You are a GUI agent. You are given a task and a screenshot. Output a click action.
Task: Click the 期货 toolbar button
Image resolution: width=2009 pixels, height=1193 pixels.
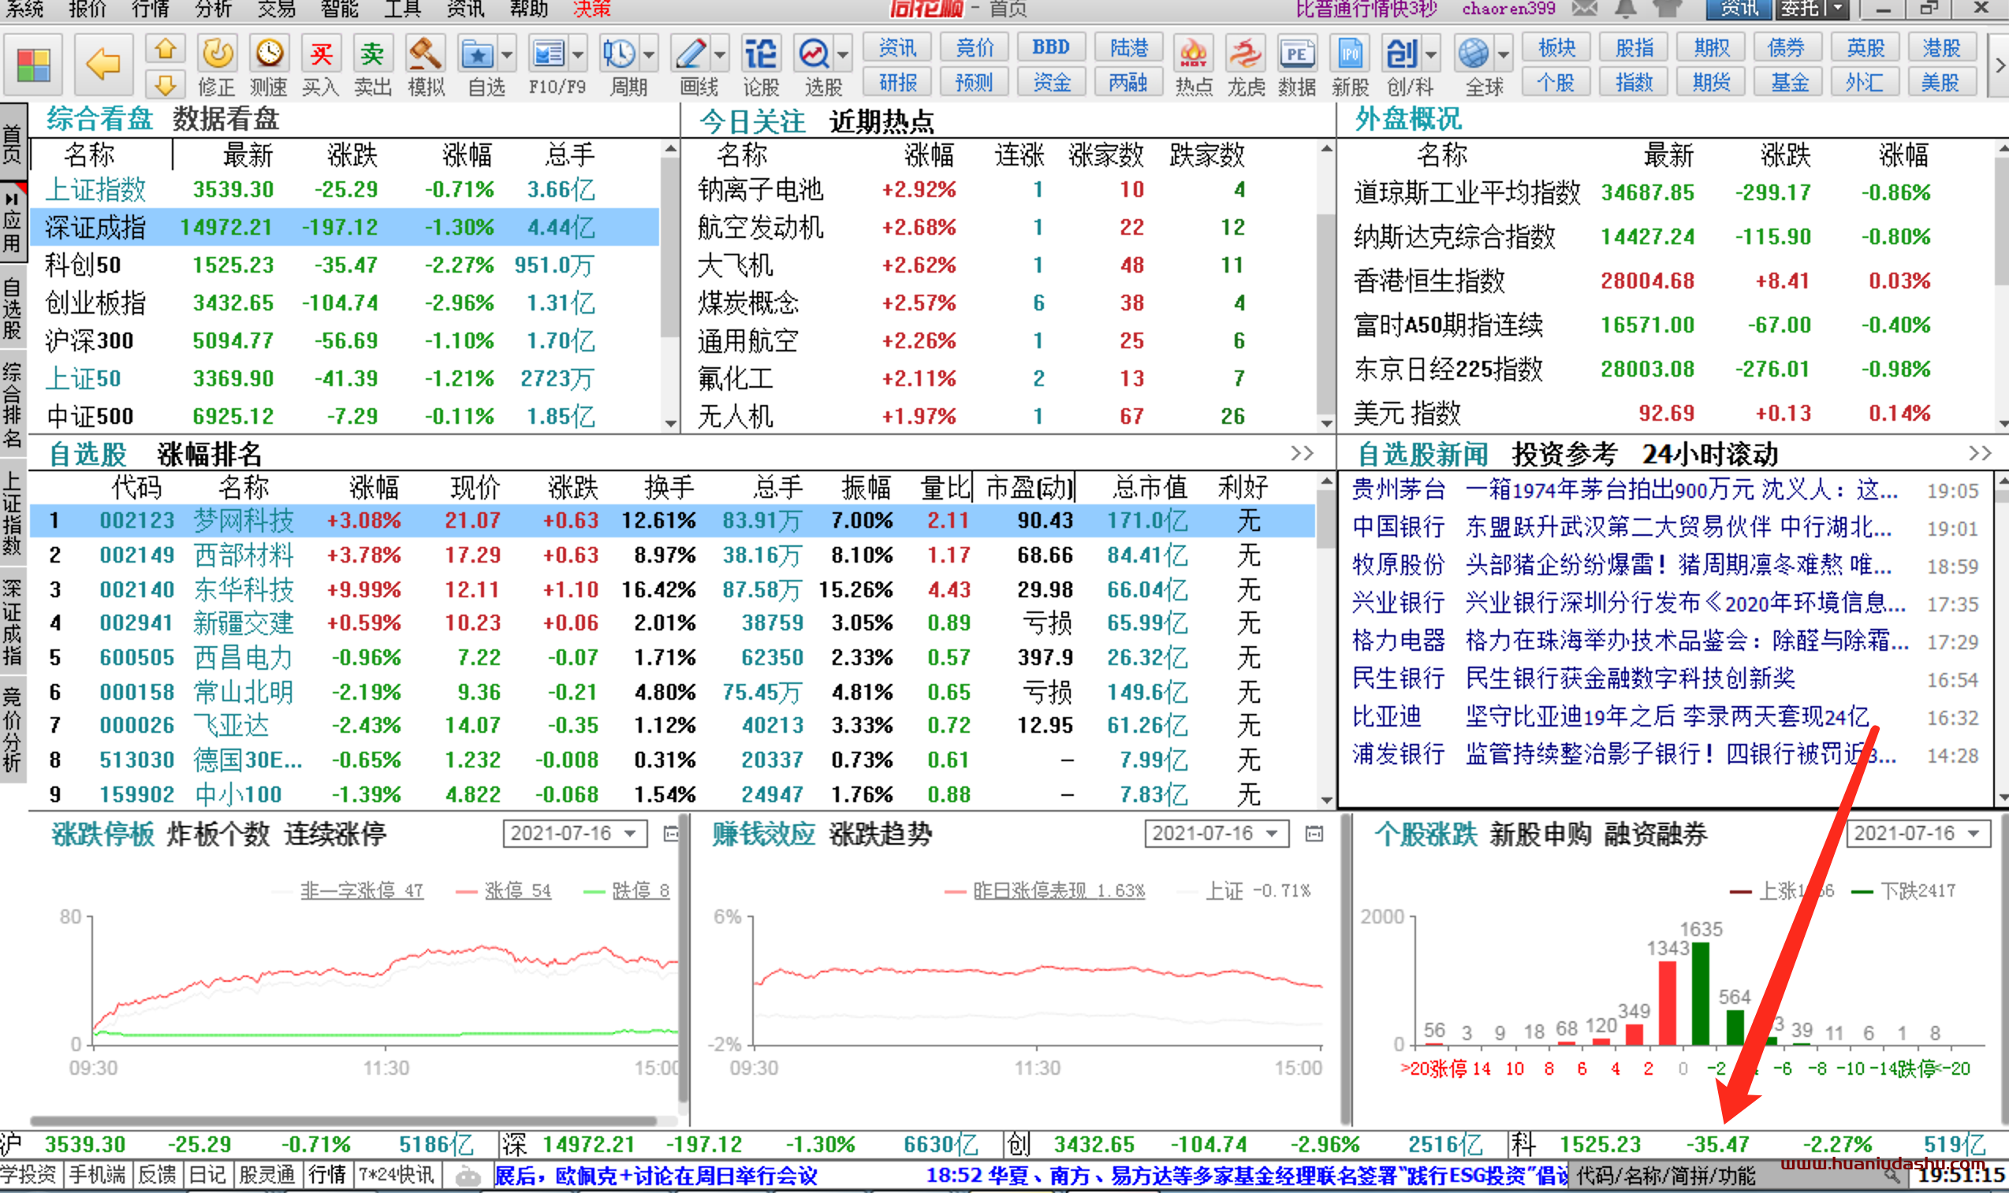point(1712,82)
